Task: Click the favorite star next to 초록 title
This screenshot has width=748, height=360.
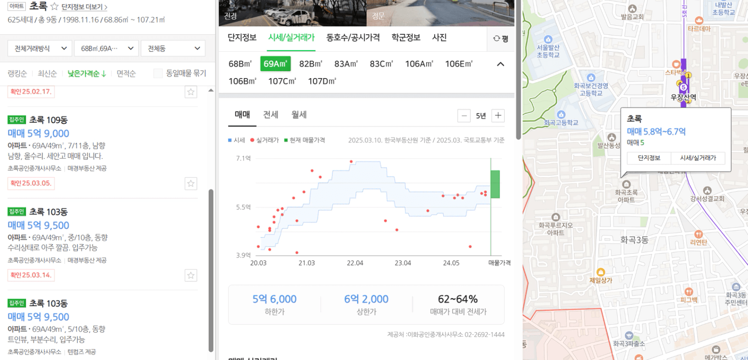Action: 54,6
